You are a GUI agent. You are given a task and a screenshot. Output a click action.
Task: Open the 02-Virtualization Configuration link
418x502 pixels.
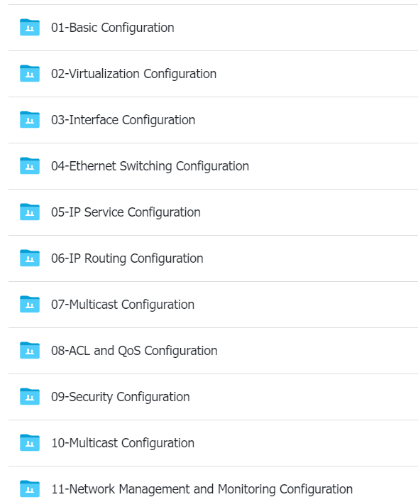click(x=134, y=74)
